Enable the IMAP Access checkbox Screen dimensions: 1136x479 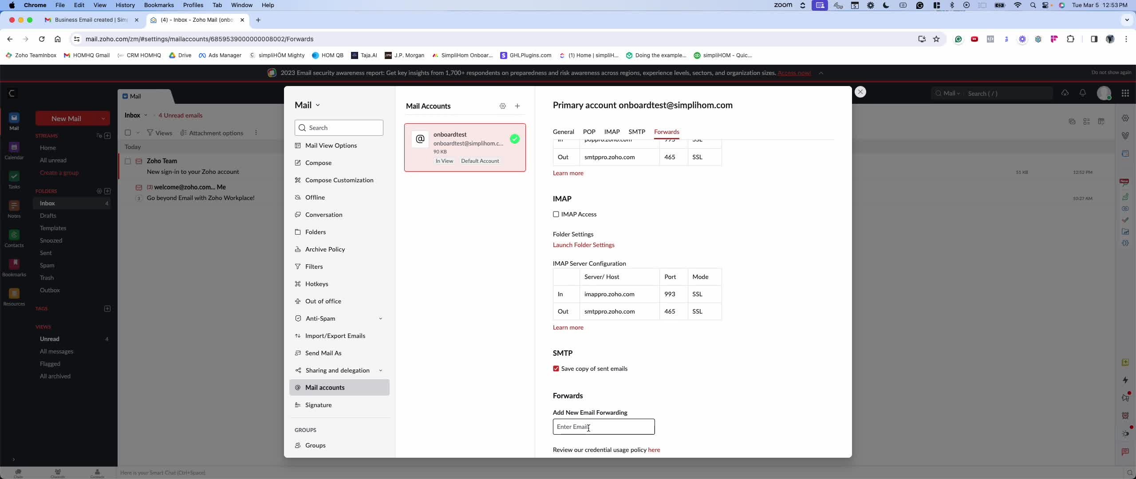click(556, 214)
